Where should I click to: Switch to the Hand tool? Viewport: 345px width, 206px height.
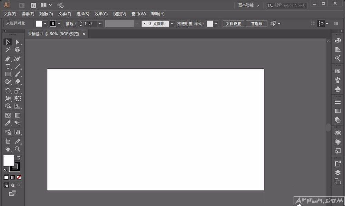pyautogui.click(x=8, y=149)
